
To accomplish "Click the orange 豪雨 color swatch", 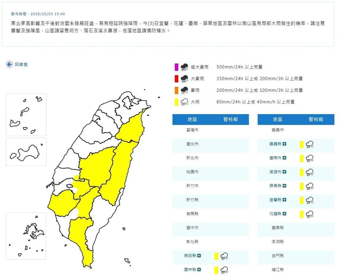I will (176, 90).
